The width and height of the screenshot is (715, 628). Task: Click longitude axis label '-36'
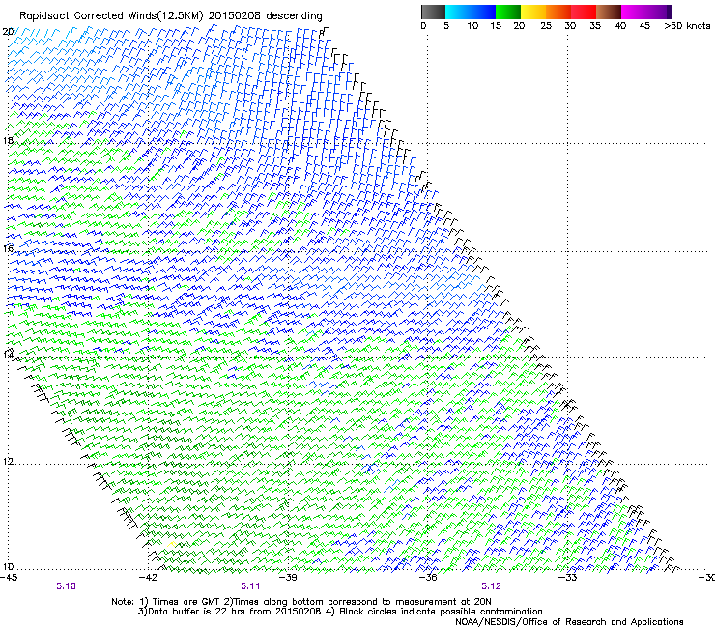(x=428, y=578)
